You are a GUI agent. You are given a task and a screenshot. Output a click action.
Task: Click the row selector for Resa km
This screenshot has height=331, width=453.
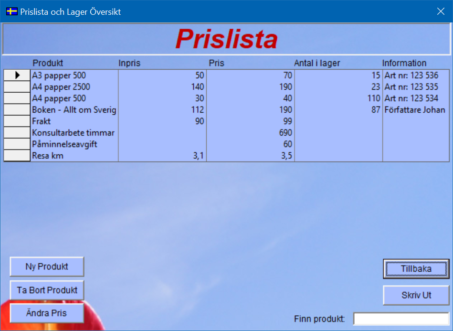click(17, 156)
